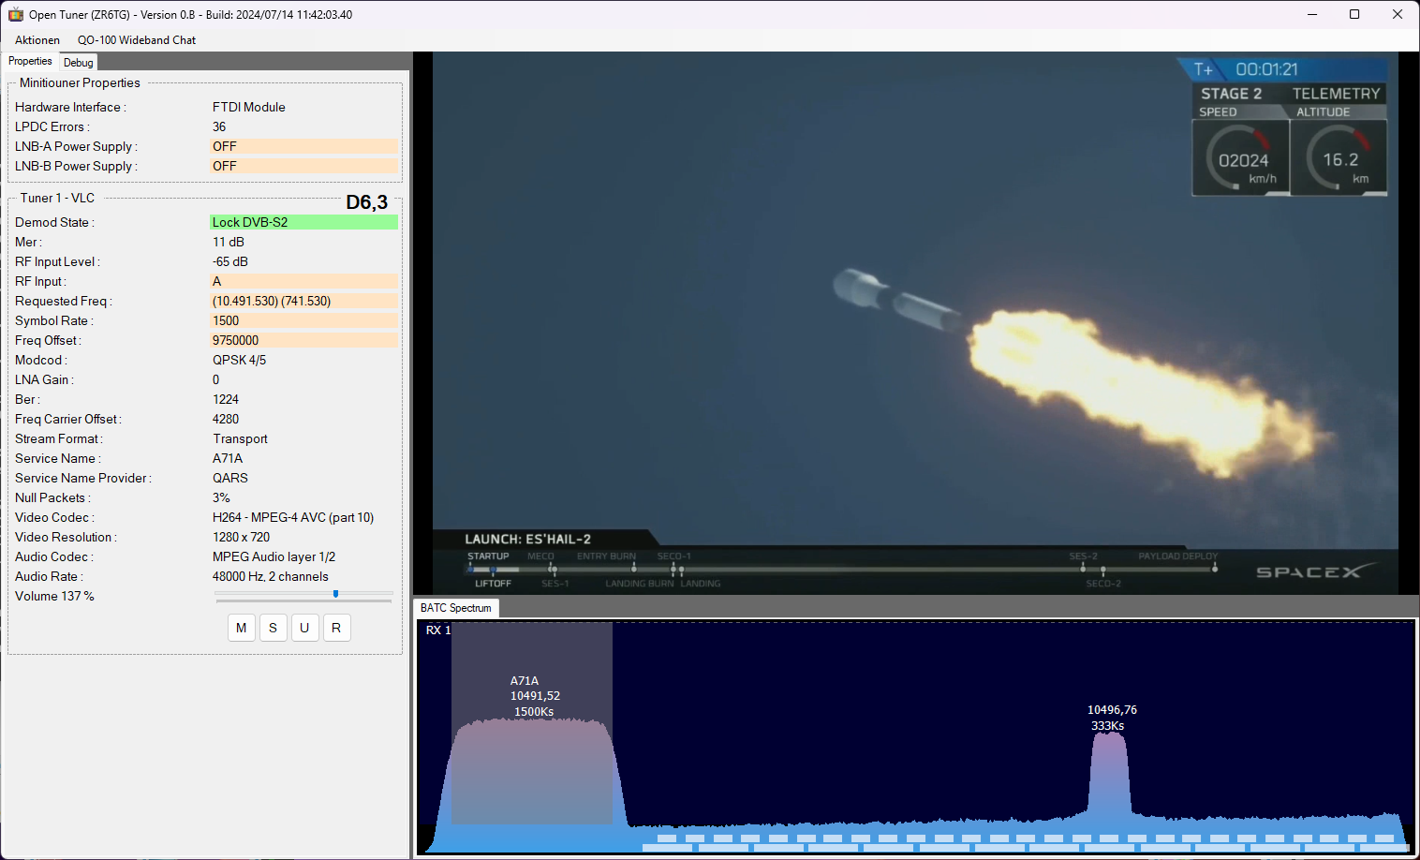The width and height of the screenshot is (1420, 860).
Task: Select the 10496,76 333Ks signal in spectrum
Action: [1110, 773]
